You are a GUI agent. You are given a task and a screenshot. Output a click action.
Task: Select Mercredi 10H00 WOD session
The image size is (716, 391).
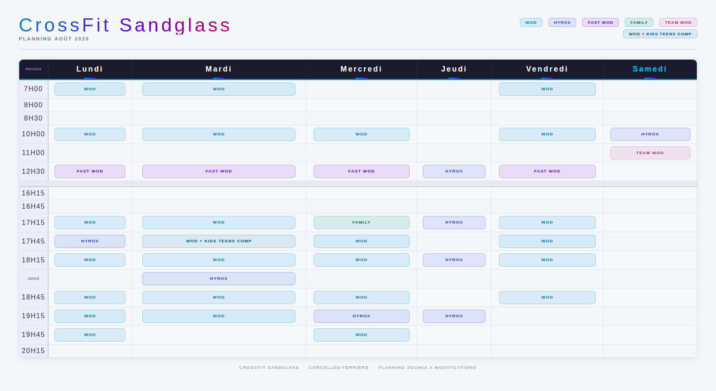tap(361, 135)
